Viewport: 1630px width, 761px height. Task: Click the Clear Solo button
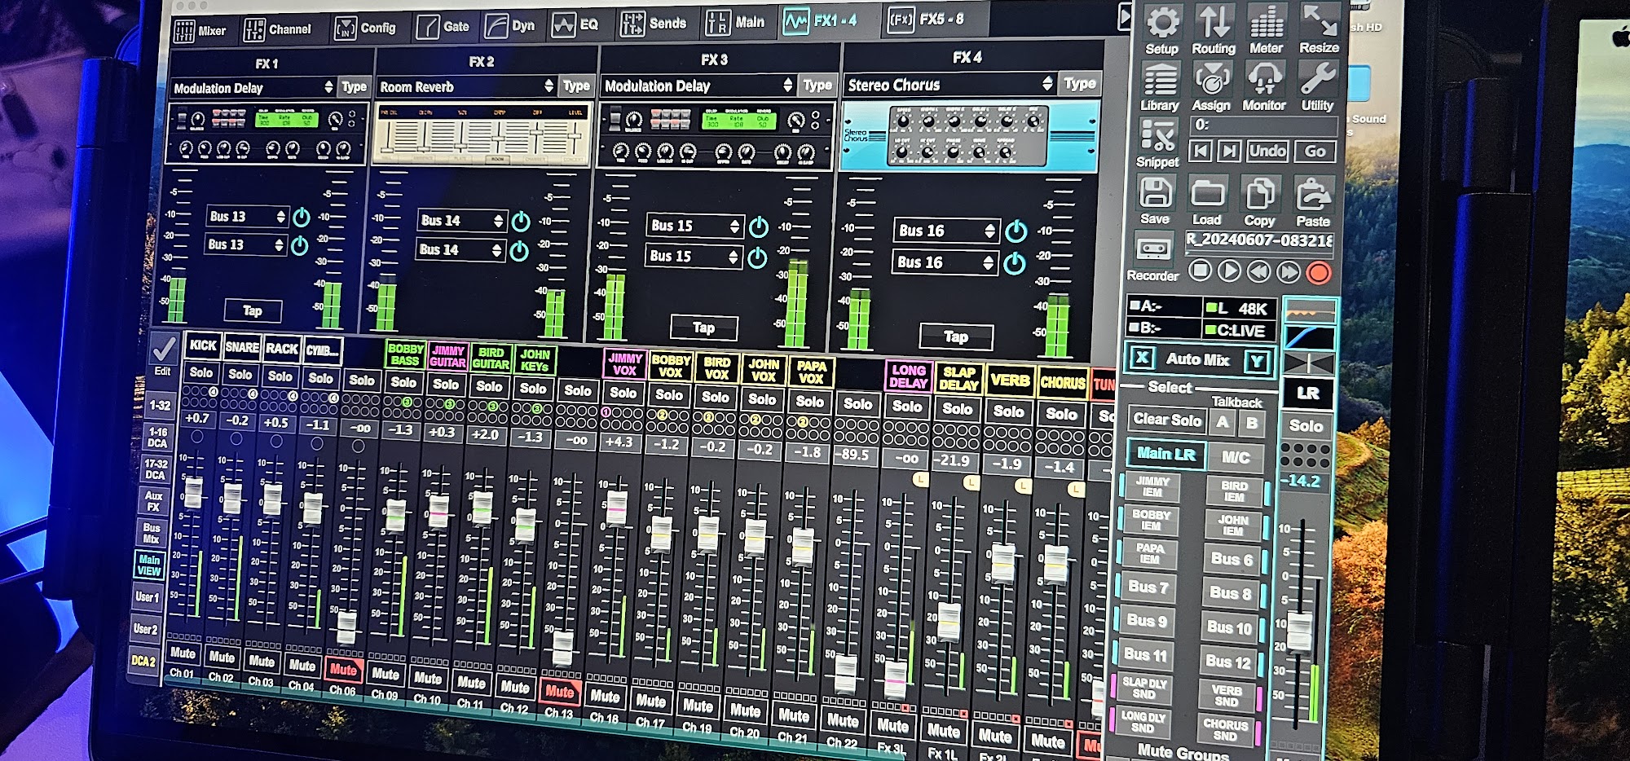click(x=1166, y=420)
